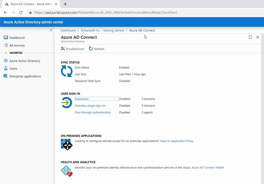Select the Users icon in sidebar
264x184 pixels.
click(x=6, y=68)
